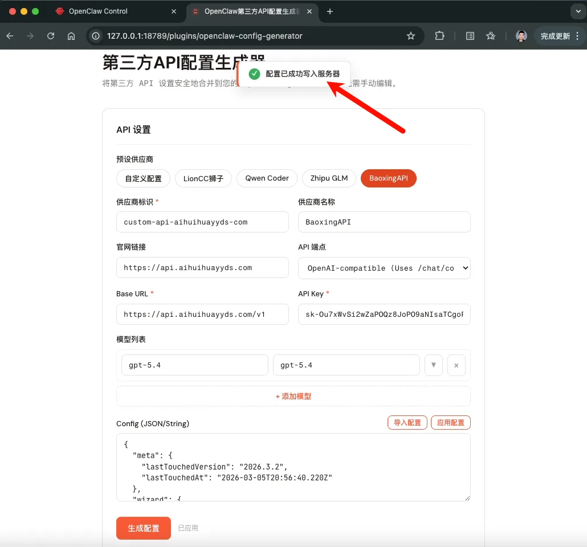The height and width of the screenshot is (547, 587).
Task: Open the extensions puzzle icon
Action: click(x=439, y=36)
